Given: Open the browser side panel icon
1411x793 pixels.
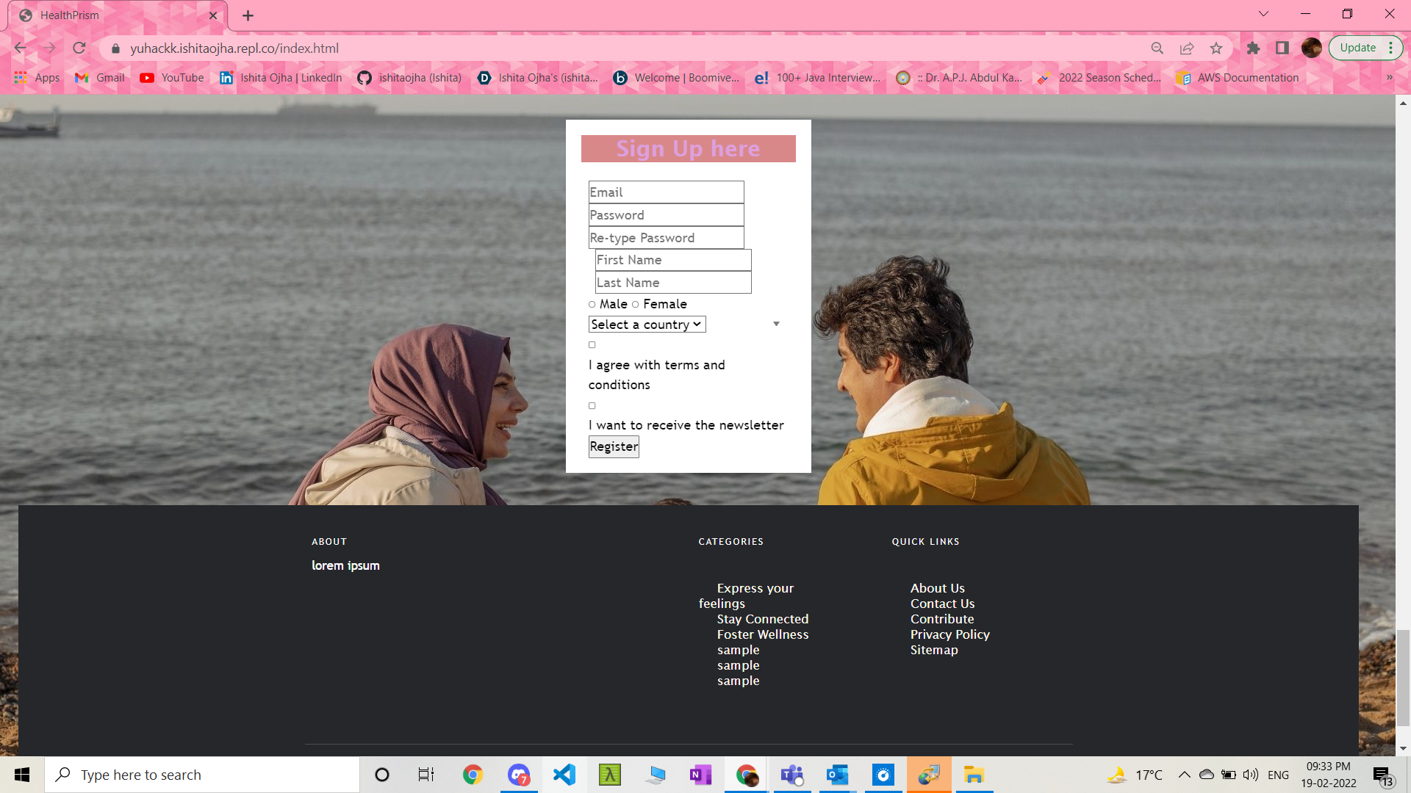Looking at the screenshot, I should (x=1282, y=48).
